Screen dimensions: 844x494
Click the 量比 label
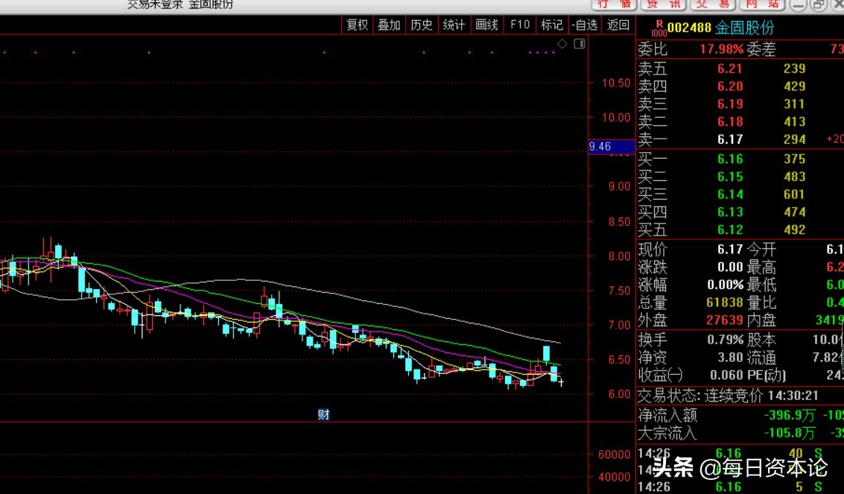(761, 303)
